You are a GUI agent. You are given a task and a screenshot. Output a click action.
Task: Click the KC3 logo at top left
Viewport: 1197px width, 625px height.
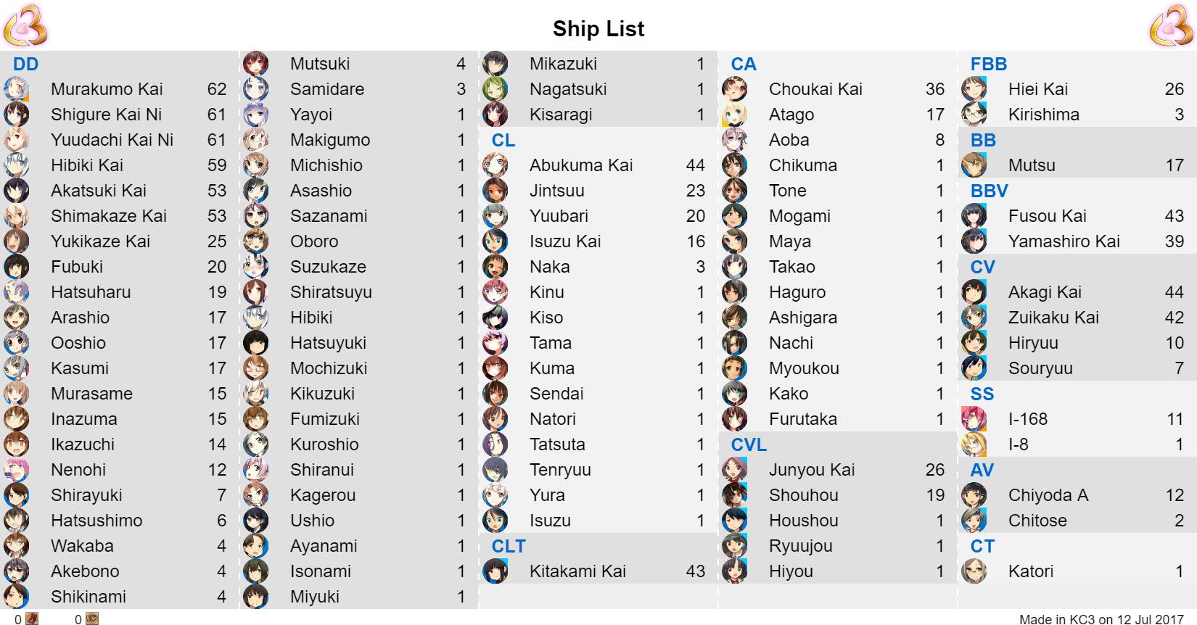tap(25, 25)
